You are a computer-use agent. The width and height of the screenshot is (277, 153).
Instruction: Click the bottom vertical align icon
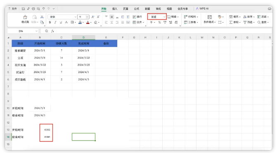(x=117, y=17)
